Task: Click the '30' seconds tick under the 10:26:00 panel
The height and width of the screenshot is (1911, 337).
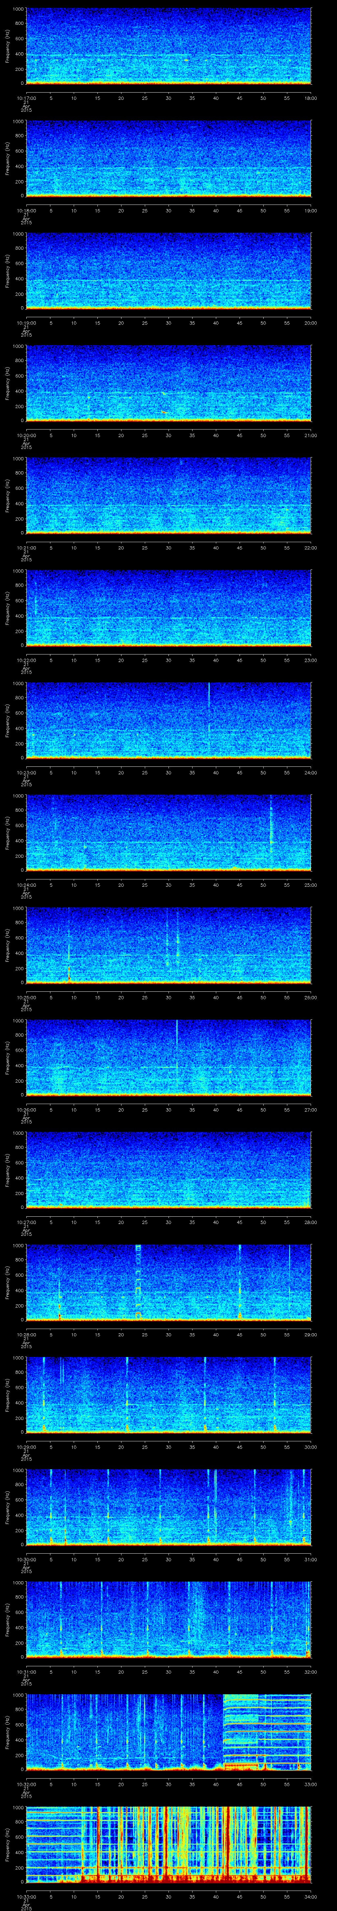Action: (168, 1110)
